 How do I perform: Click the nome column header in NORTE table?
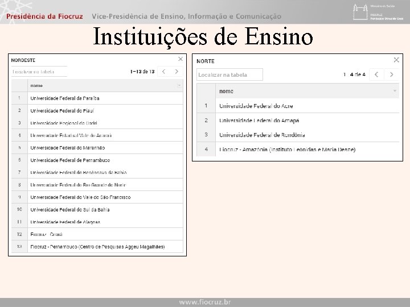tap(307, 91)
